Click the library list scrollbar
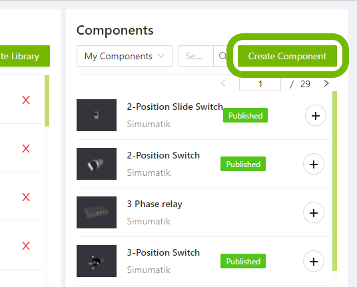Image resolution: width=357 pixels, height=287 pixels. coord(47,101)
